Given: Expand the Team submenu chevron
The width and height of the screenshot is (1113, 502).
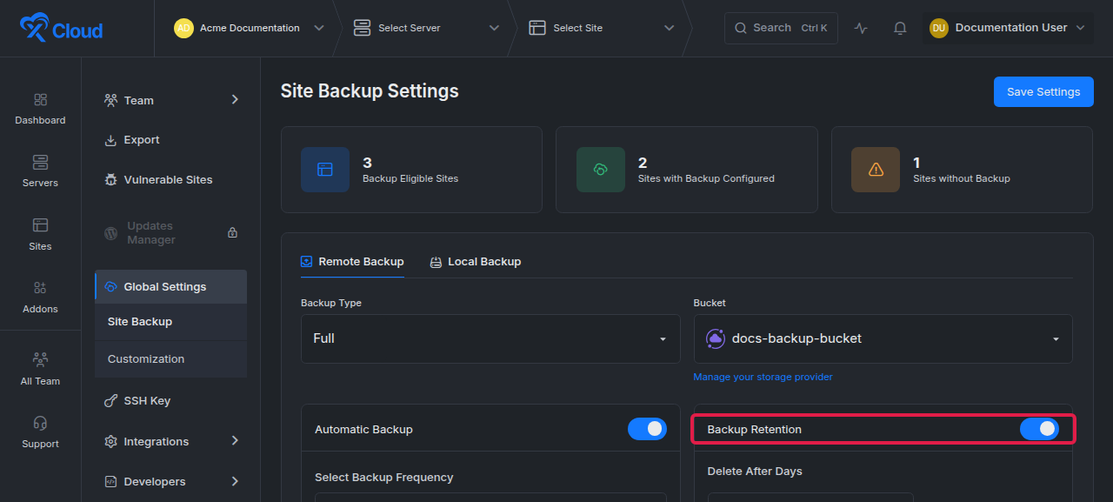Looking at the screenshot, I should pyautogui.click(x=235, y=100).
